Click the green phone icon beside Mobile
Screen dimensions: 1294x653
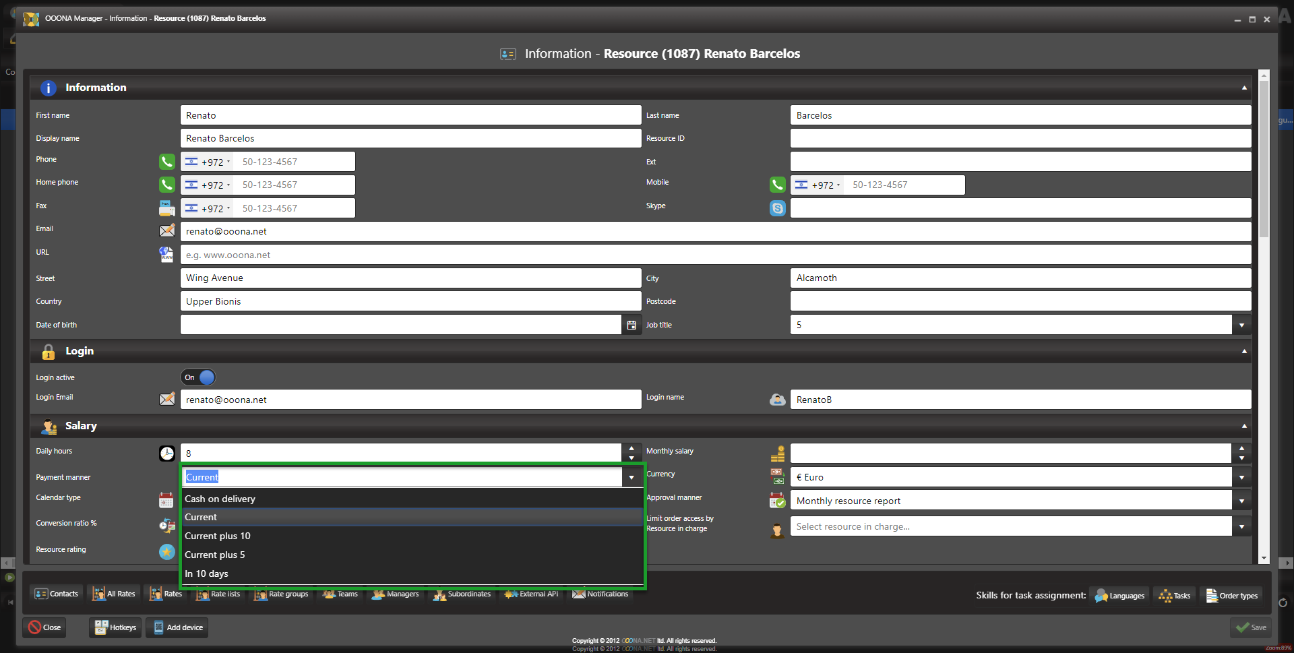777,185
